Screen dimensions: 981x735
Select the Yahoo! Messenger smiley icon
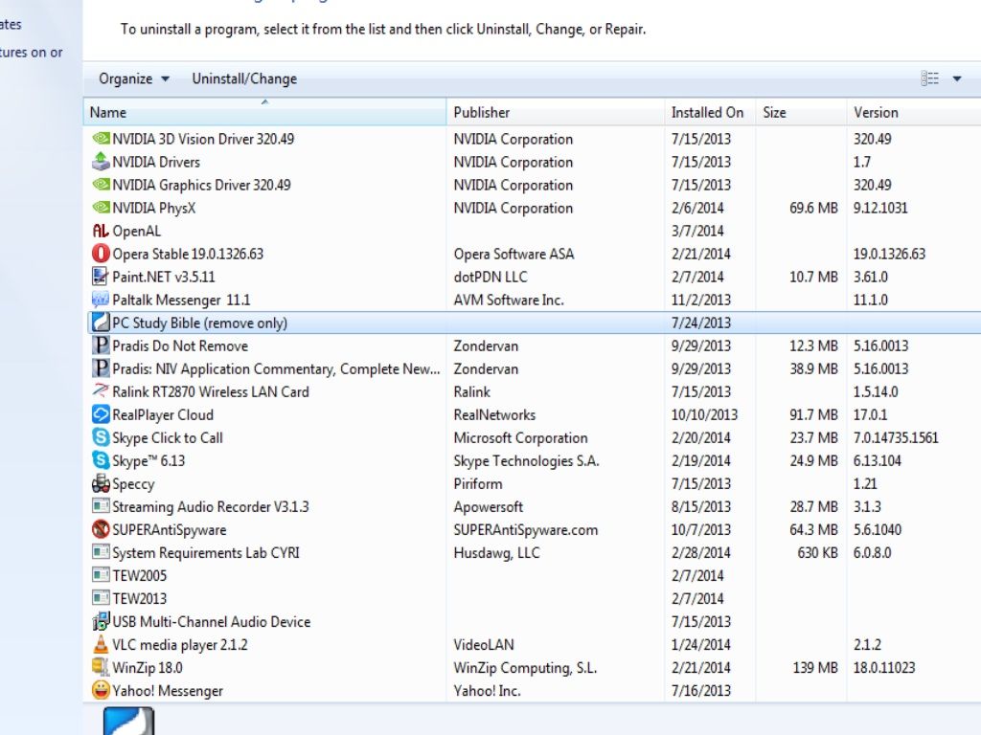tap(101, 691)
